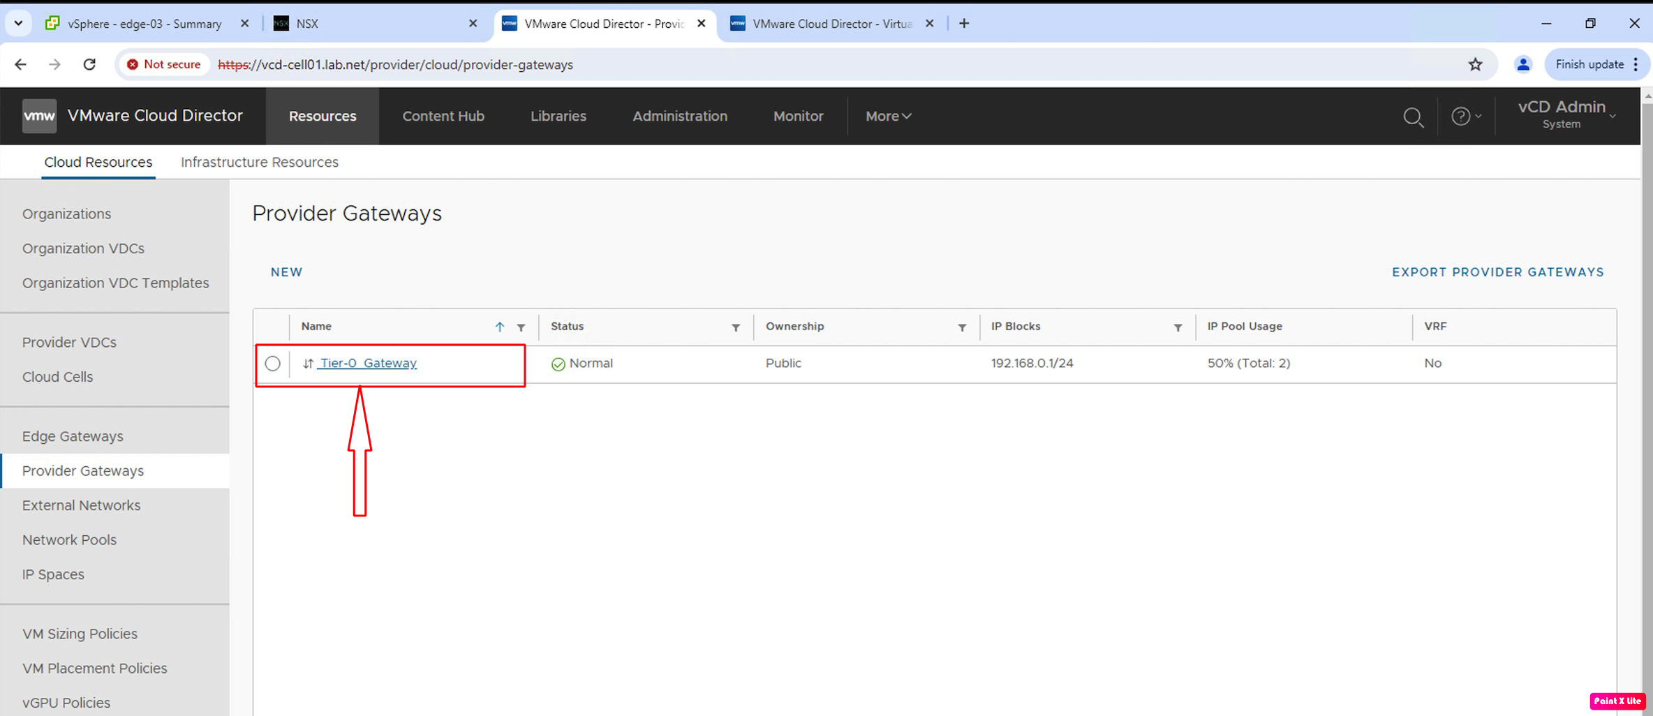This screenshot has width=1653, height=716.
Task: Click the Ownership column filter icon
Action: point(961,327)
